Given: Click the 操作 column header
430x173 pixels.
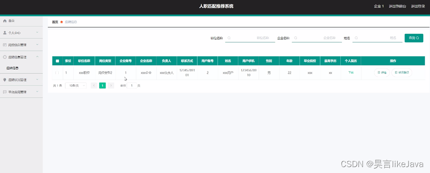Looking at the screenshot, I should tap(393, 61).
